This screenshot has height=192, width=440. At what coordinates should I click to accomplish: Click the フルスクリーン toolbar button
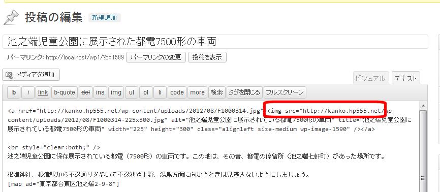pyautogui.click(x=285, y=92)
